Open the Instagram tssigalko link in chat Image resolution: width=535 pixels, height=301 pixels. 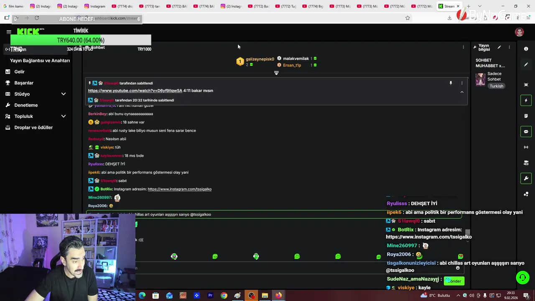pyautogui.click(x=179, y=189)
